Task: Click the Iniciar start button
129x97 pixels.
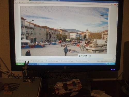Action: tap(20, 64)
